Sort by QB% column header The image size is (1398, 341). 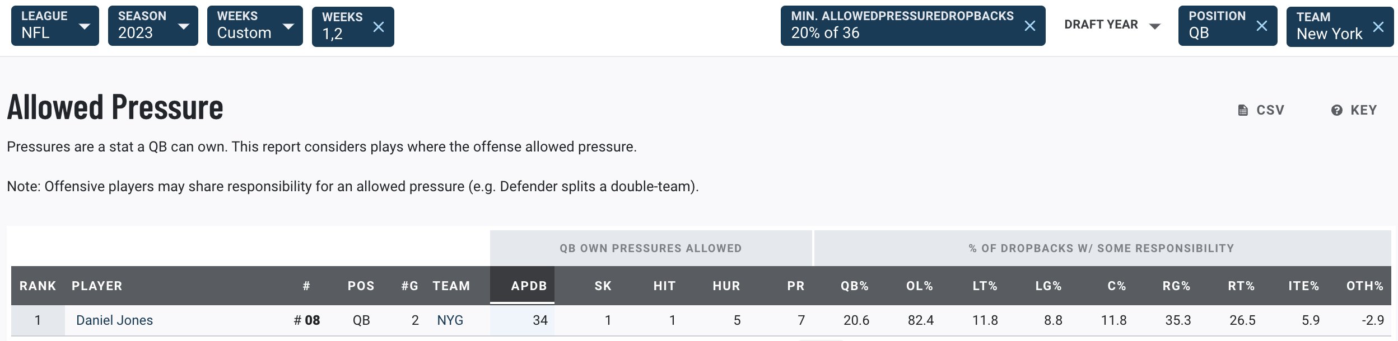(854, 286)
